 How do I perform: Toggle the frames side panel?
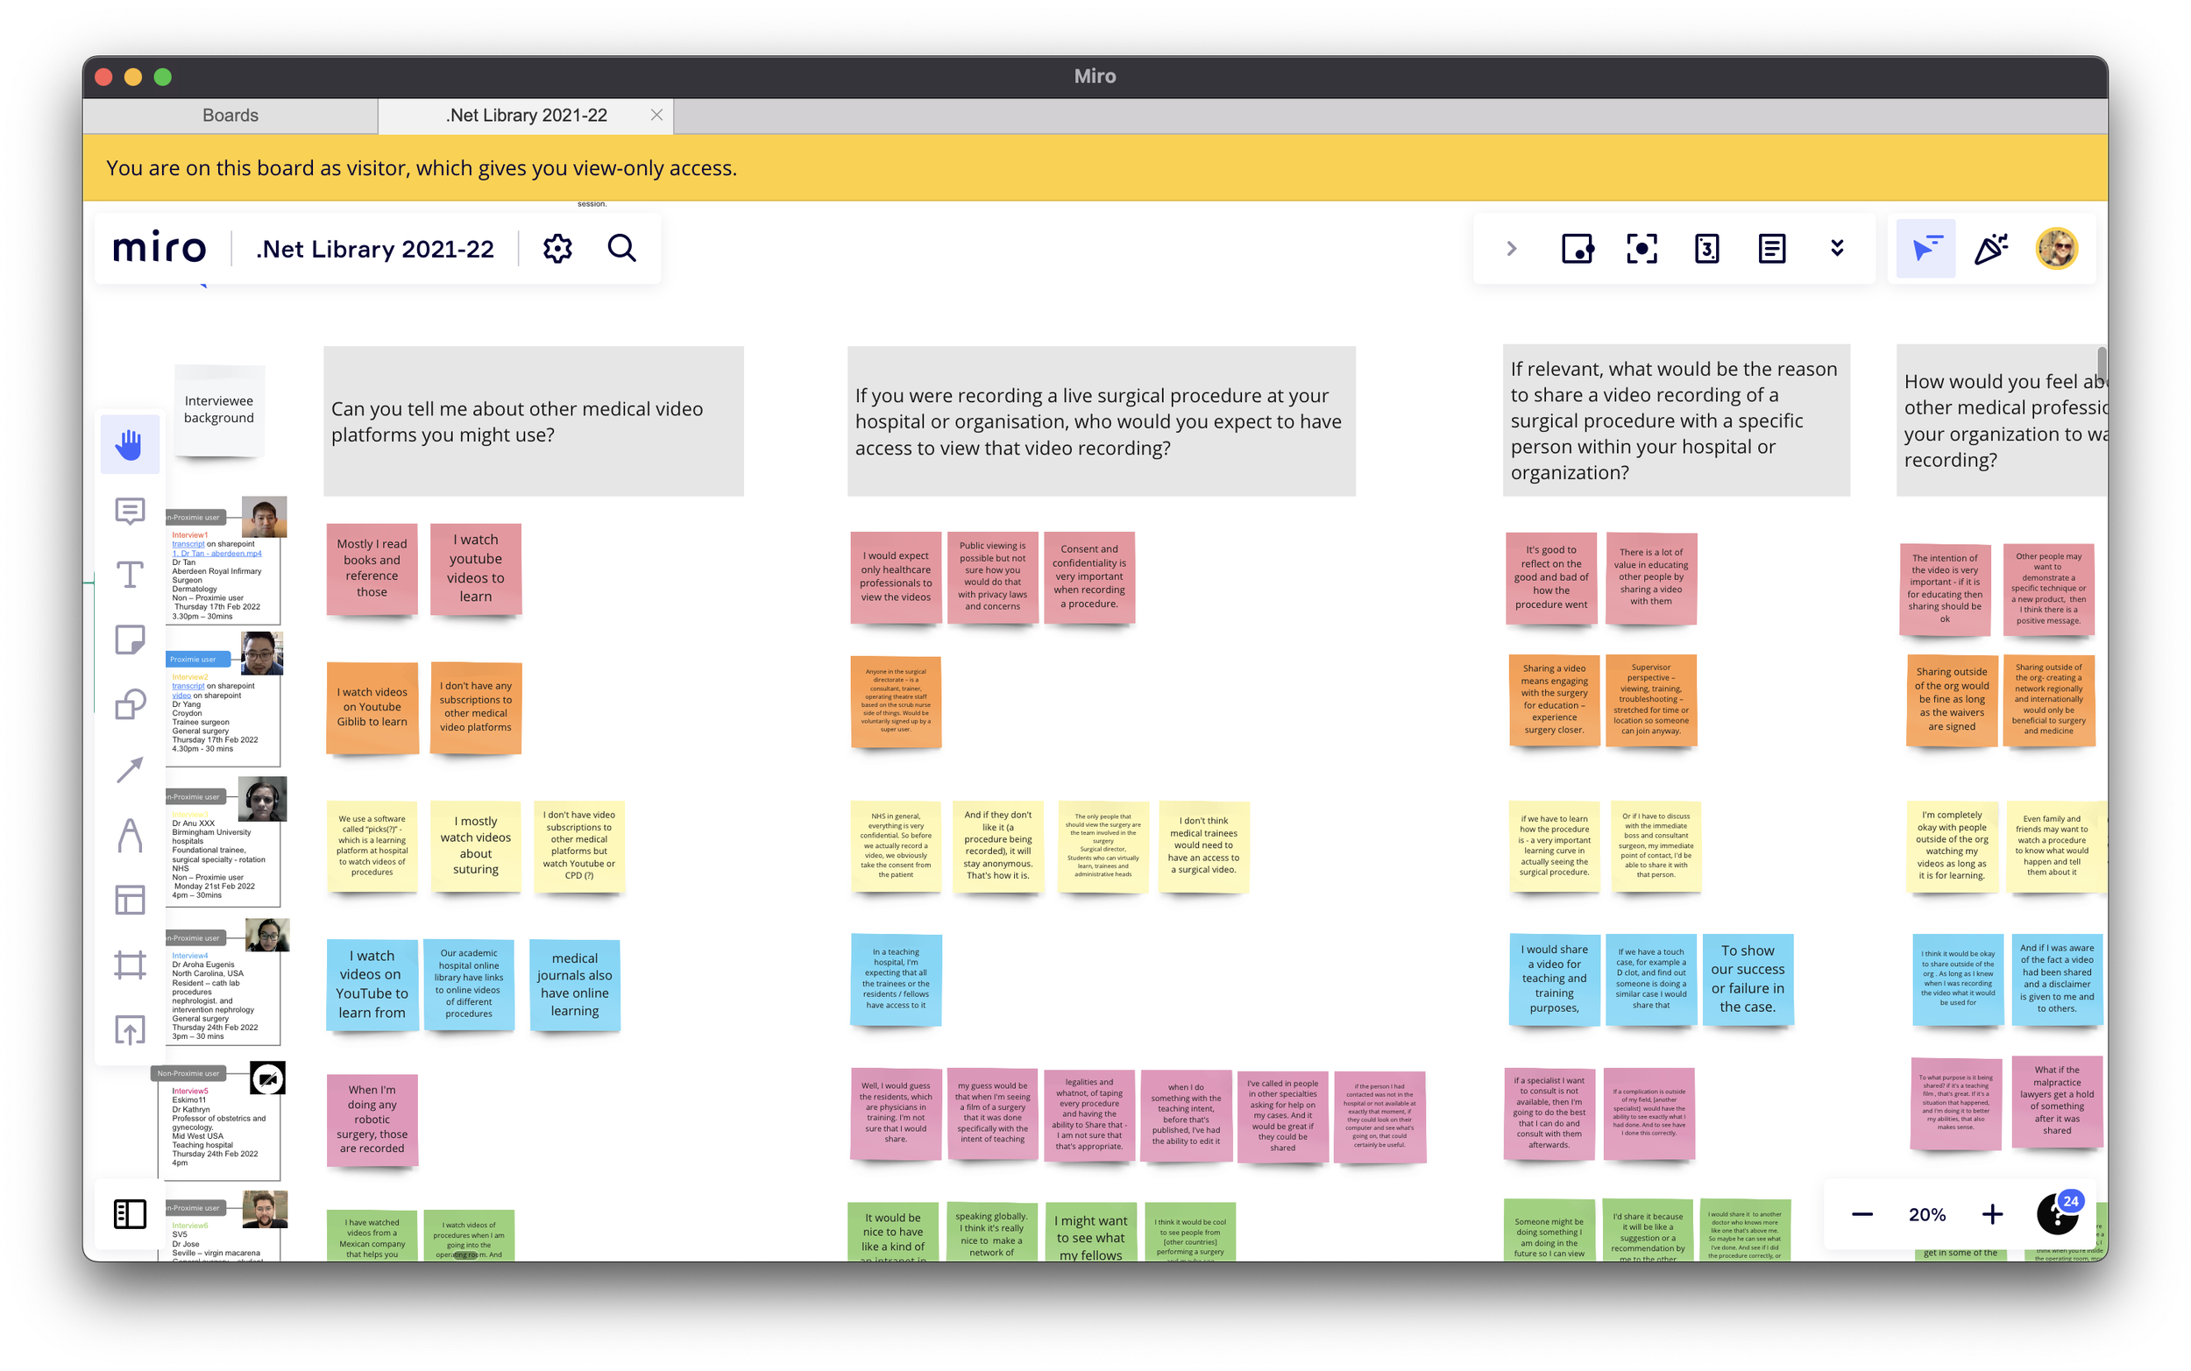tap(130, 1213)
